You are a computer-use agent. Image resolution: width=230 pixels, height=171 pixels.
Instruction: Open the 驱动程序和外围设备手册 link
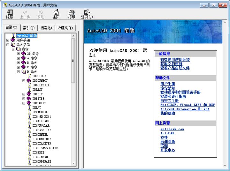coord(180,92)
